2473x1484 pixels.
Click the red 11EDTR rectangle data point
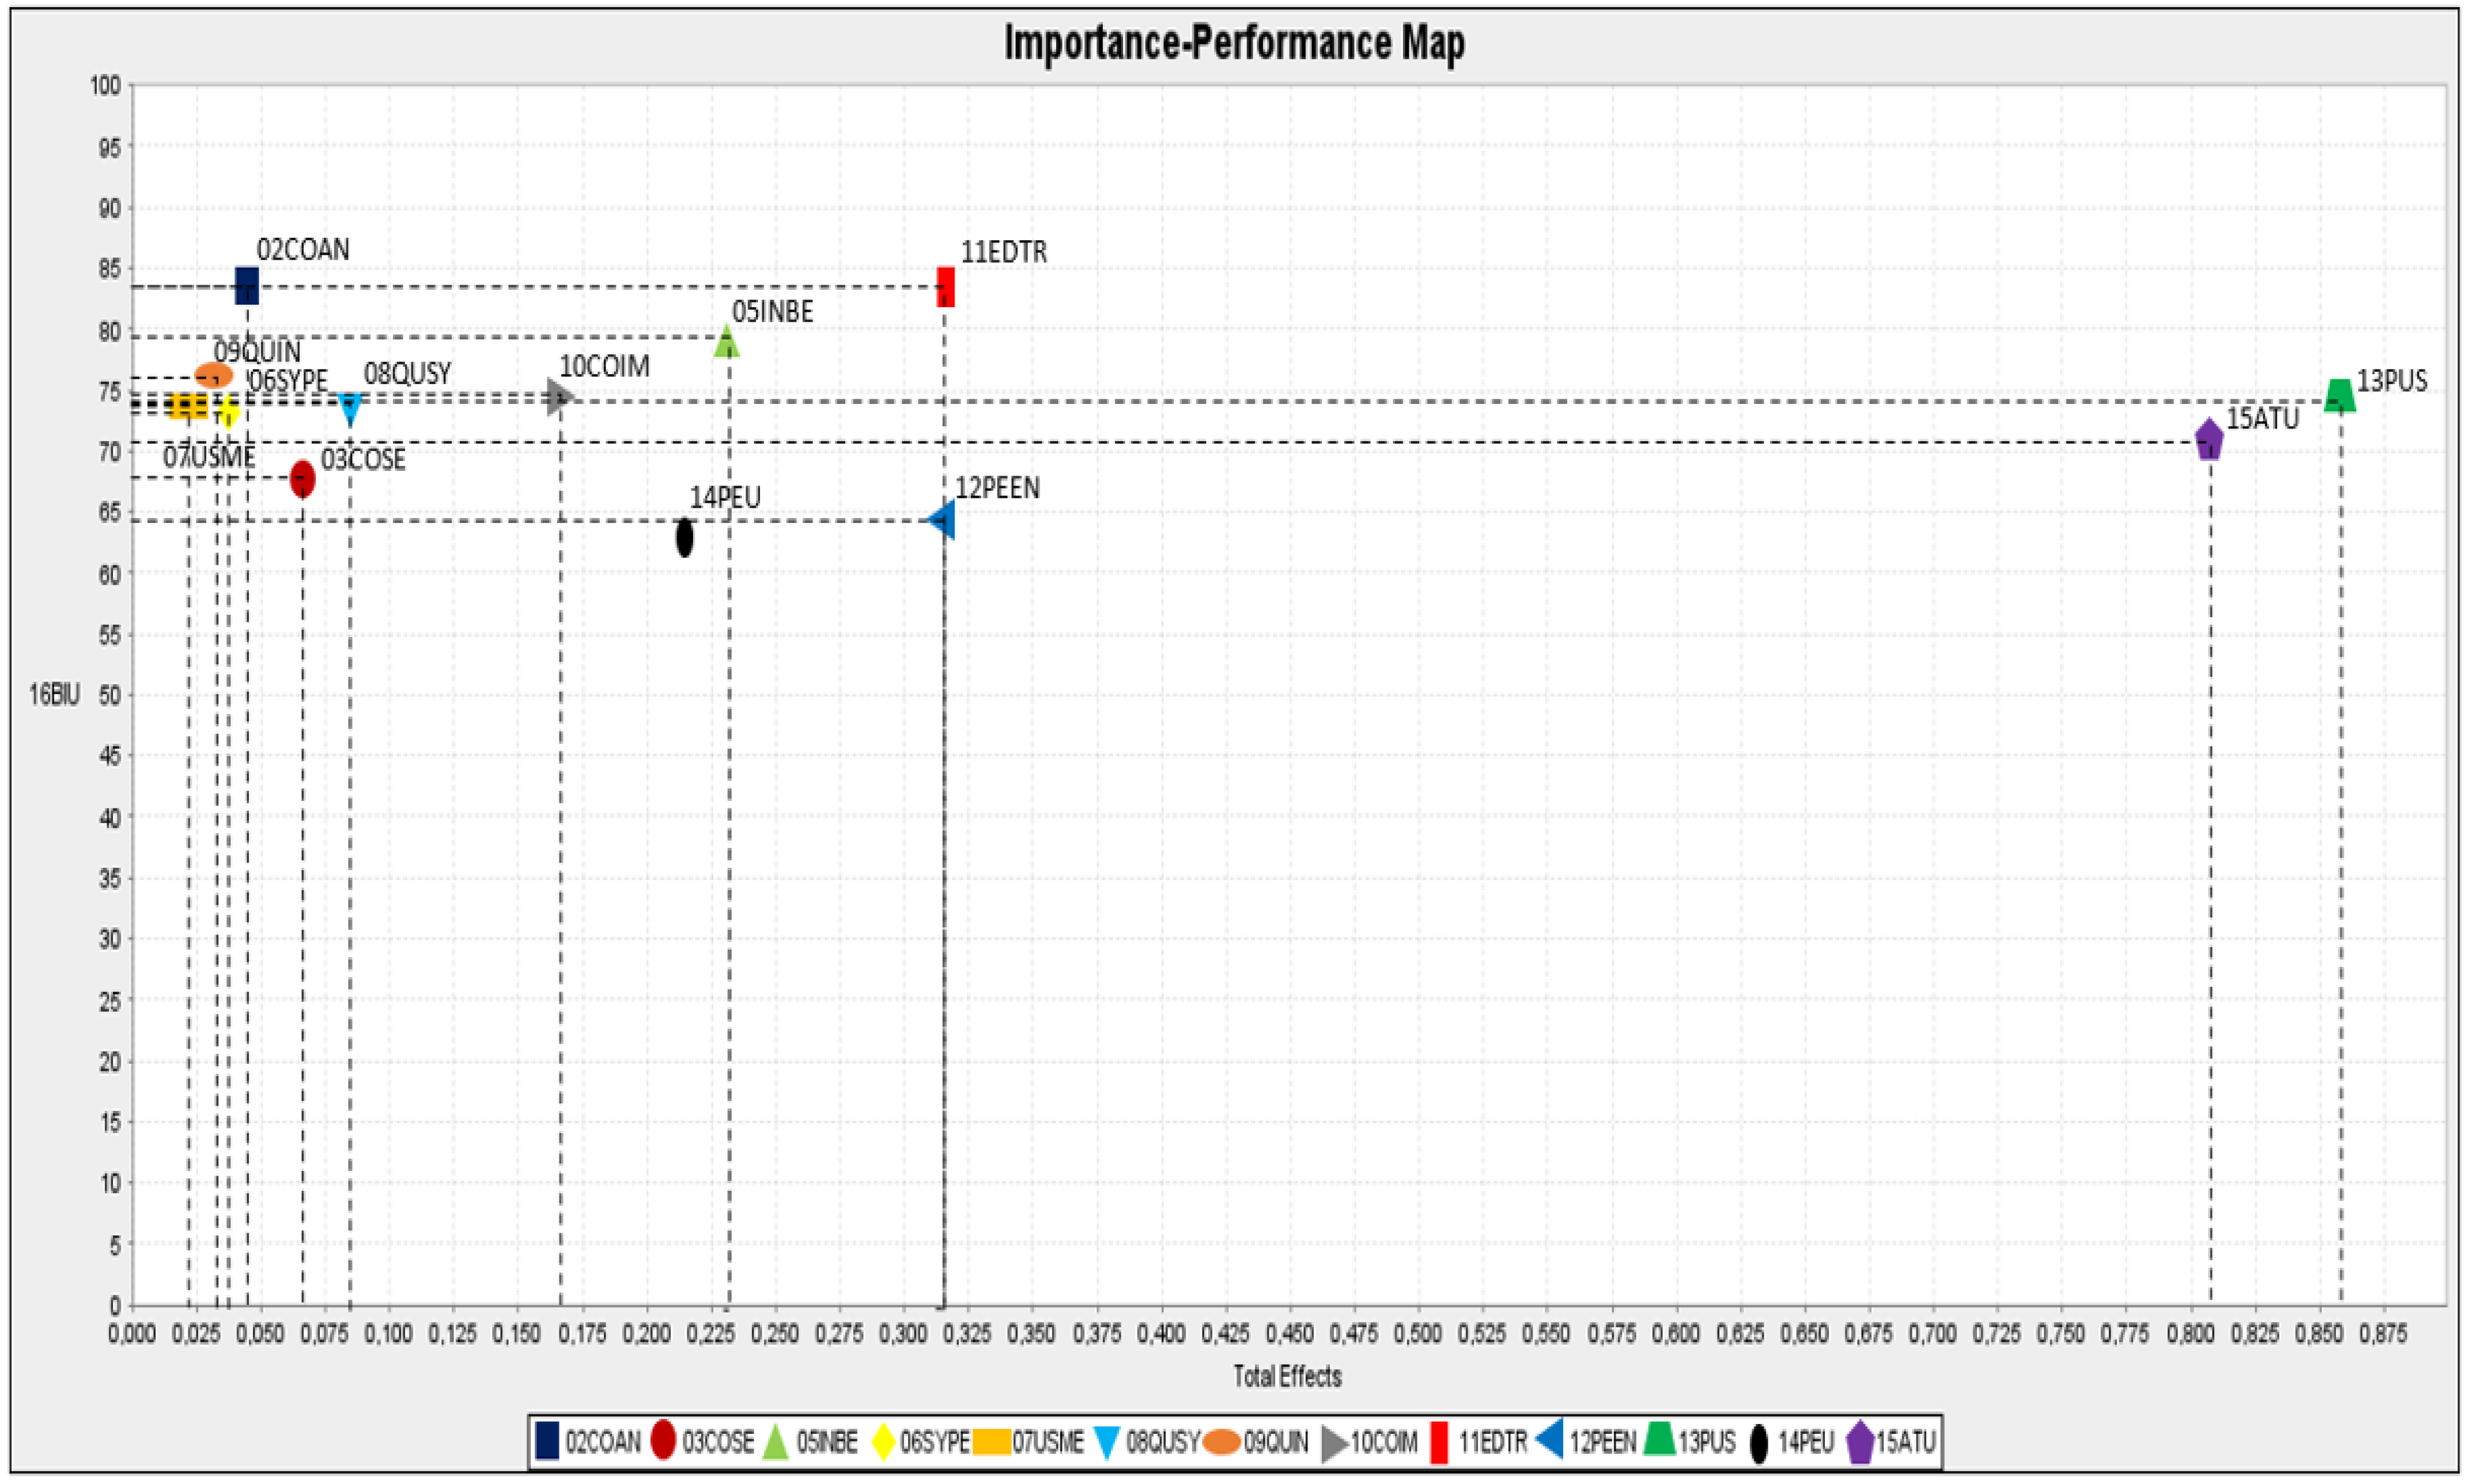pyautogui.click(x=945, y=287)
